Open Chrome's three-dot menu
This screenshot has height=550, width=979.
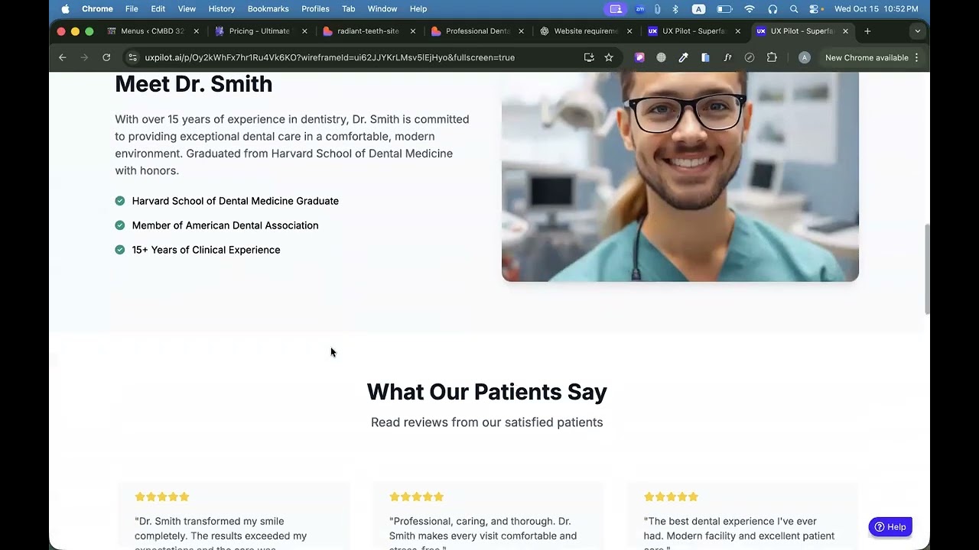pyautogui.click(x=916, y=57)
